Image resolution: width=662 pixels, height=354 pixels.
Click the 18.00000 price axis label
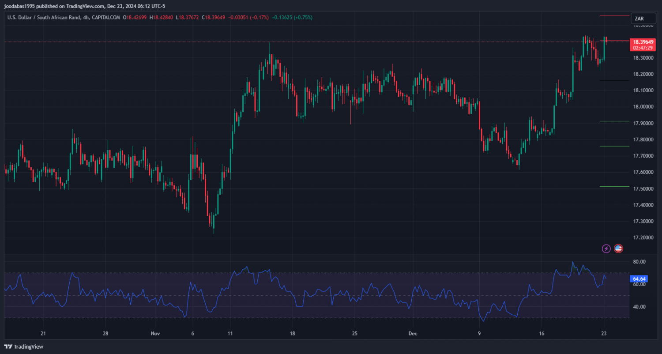643,107
